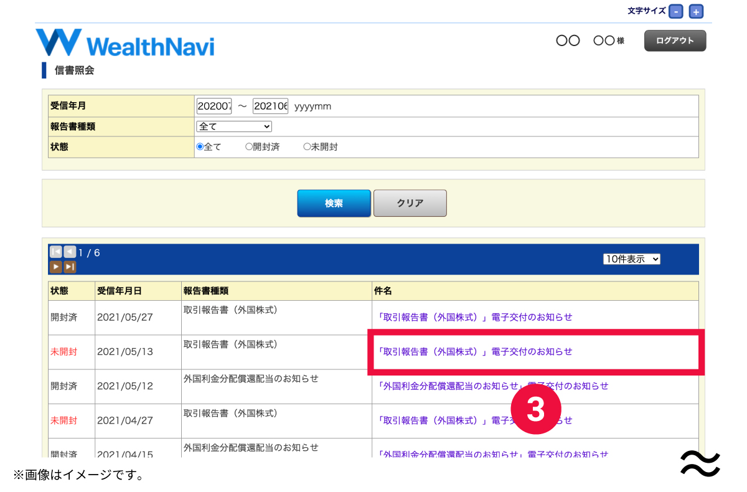Click the 検索 search button
Image resolution: width=747 pixels, height=492 pixels.
334,203
